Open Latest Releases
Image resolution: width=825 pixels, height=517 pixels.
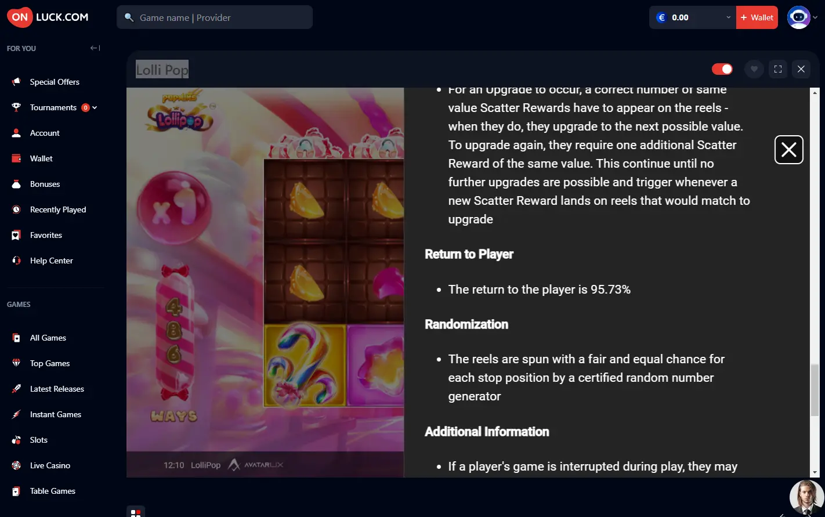click(57, 389)
